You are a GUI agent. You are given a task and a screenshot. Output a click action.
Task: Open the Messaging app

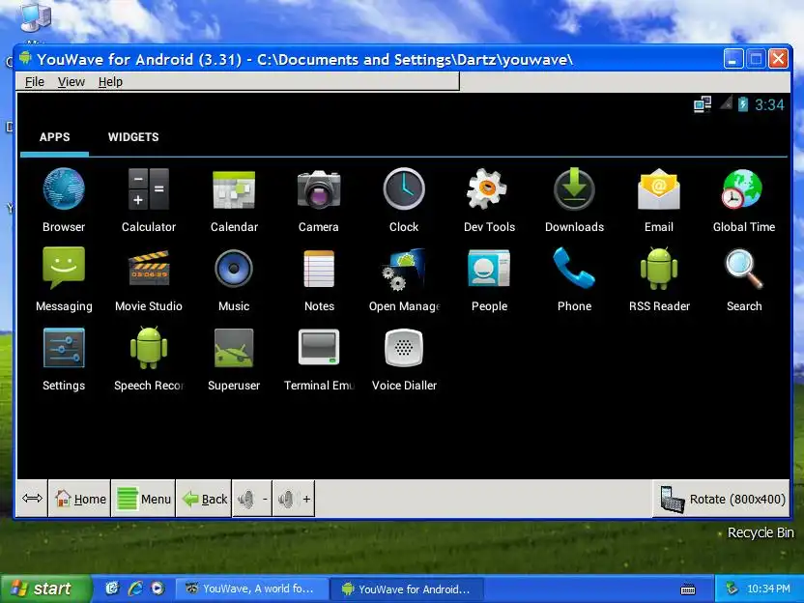(x=64, y=279)
